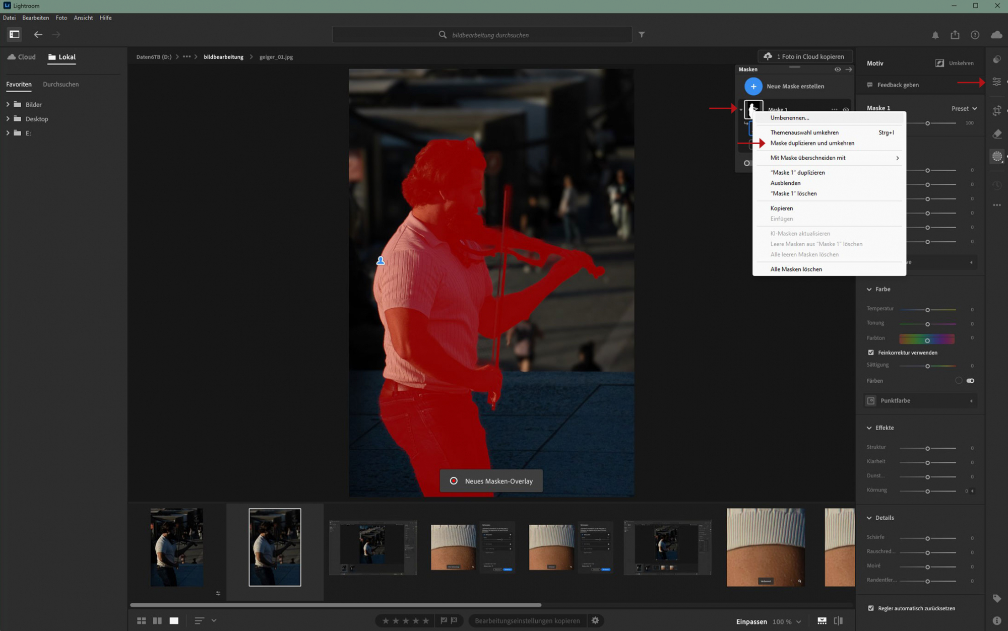Switch to photo grid view icon
The width and height of the screenshot is (1008, 631).
tap(142, 621)
